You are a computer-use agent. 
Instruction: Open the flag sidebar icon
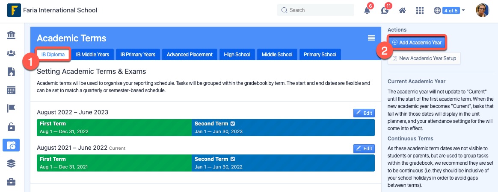11,108
